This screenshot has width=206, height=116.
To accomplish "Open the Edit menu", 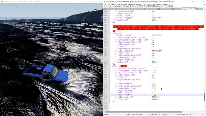I will (108, 4).
